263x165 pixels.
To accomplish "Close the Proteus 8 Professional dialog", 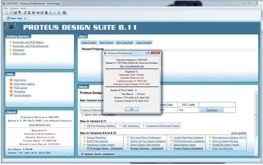I will point(155,53).
